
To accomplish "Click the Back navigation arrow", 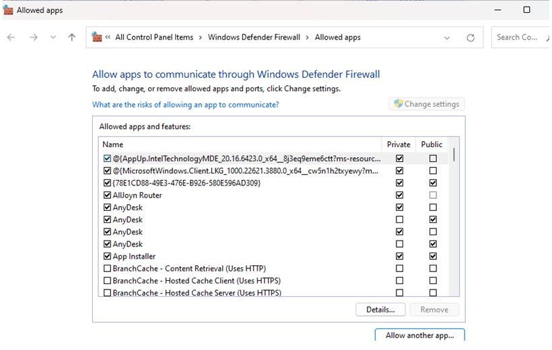I will pos(11,37).
